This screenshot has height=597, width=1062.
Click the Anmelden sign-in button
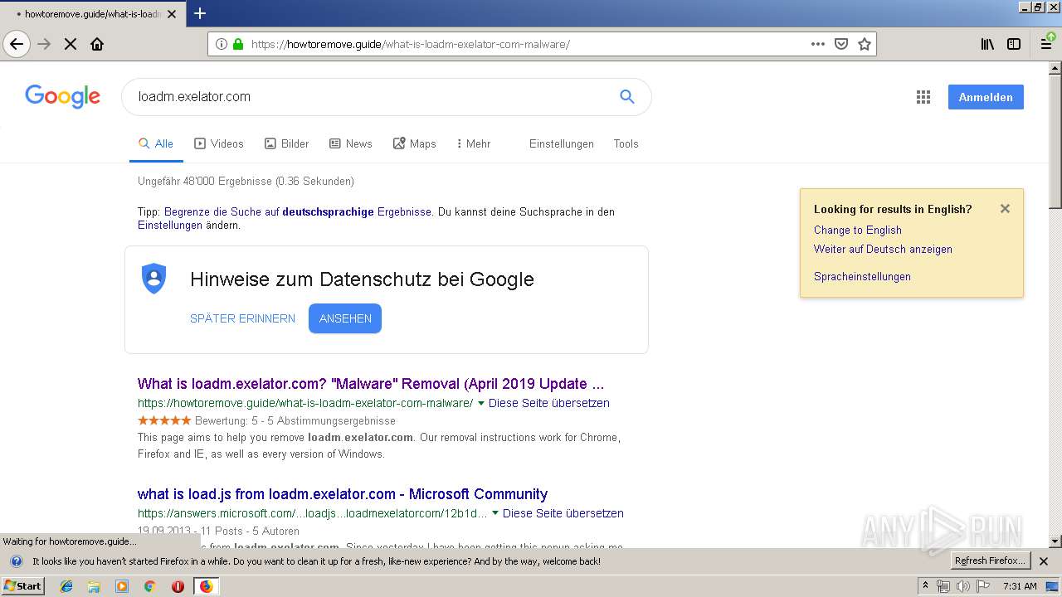[986, 97]
